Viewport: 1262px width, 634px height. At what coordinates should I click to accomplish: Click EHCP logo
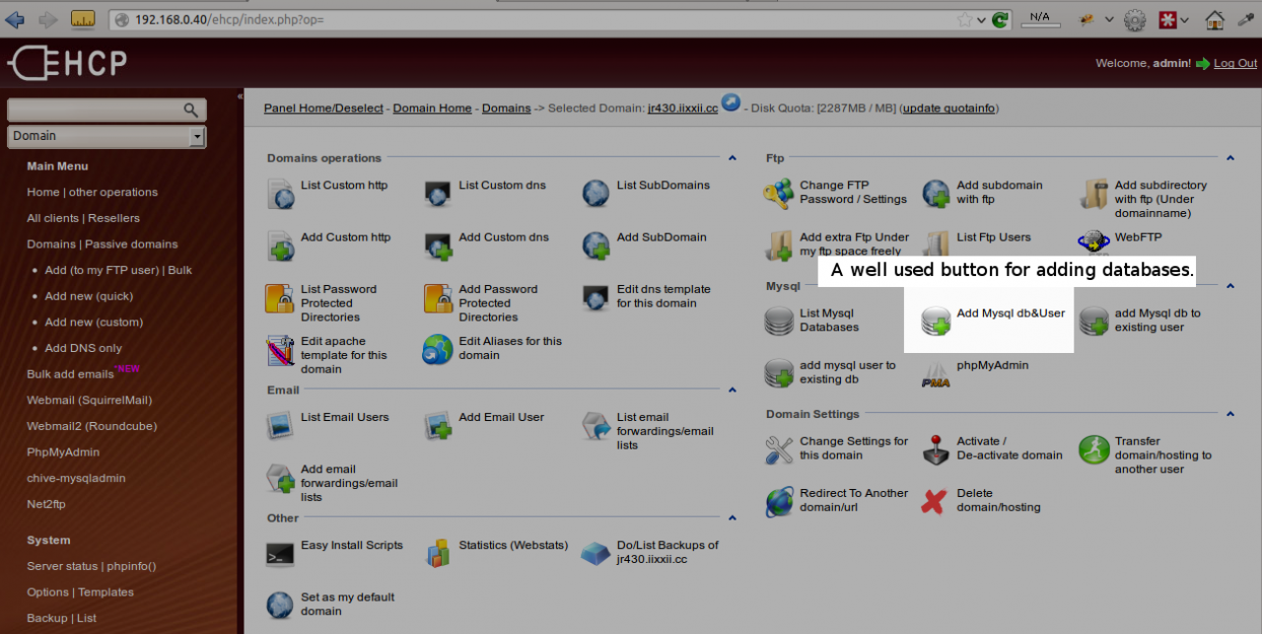[67, 64]
